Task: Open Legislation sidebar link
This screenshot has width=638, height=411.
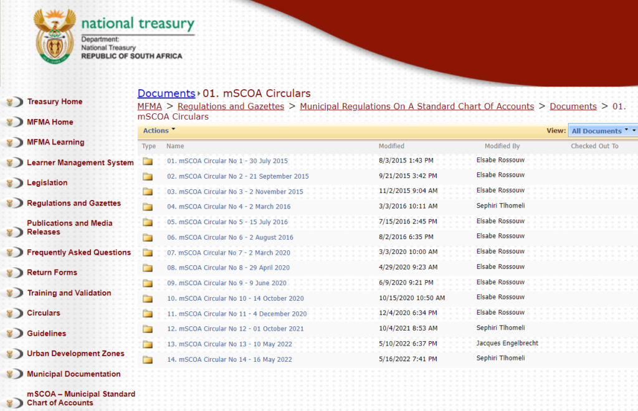Action: [47, 183]
